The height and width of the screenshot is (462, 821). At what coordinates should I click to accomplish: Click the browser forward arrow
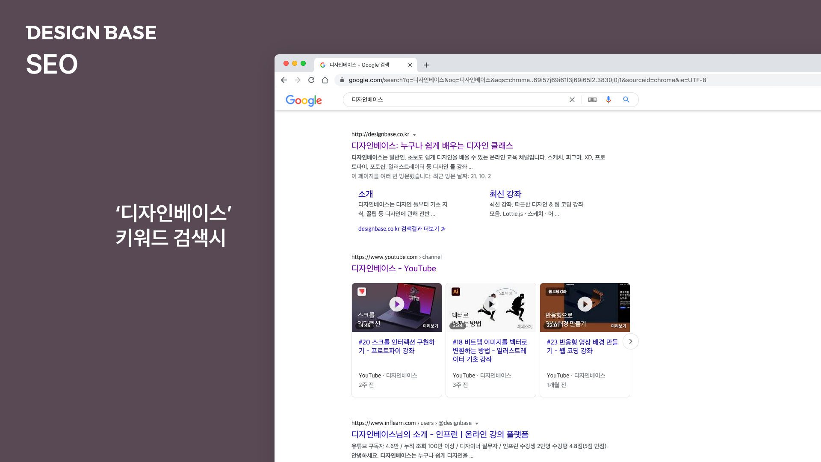pos(298,80)
